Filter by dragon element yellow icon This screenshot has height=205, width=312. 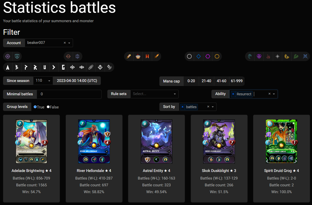pyautogui.click(x=287, y=56)
